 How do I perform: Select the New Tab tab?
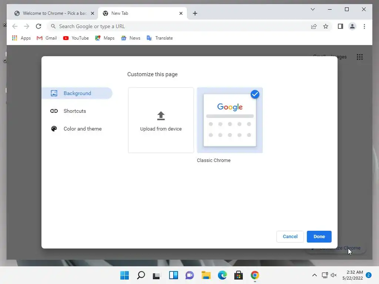(142, 13)
